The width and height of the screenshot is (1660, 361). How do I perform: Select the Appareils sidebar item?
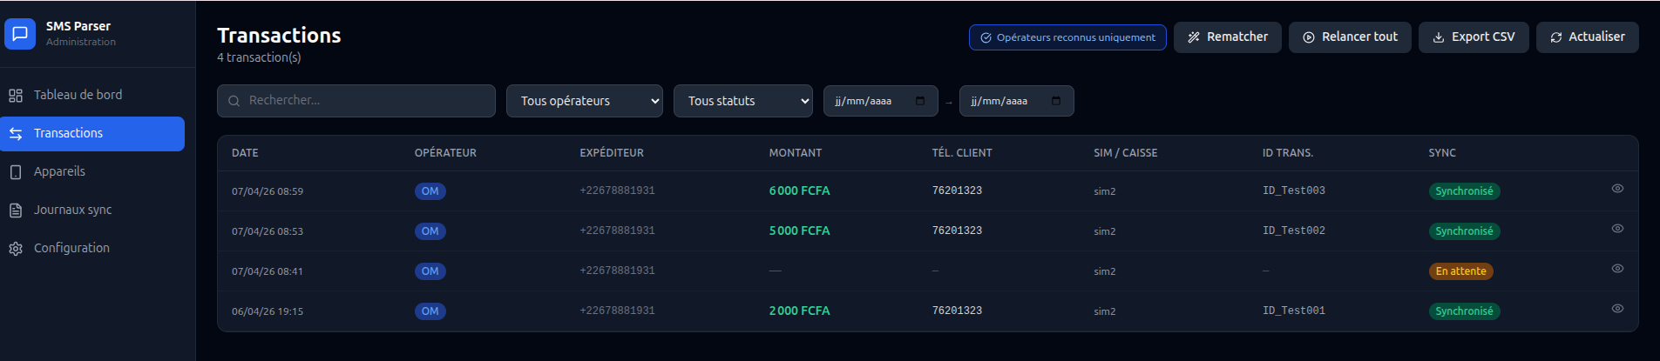[59, 171]
